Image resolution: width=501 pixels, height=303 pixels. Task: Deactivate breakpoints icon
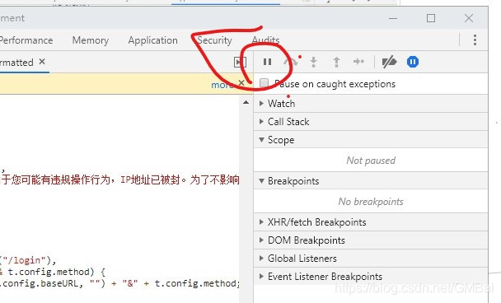click(x=389, y=62)
